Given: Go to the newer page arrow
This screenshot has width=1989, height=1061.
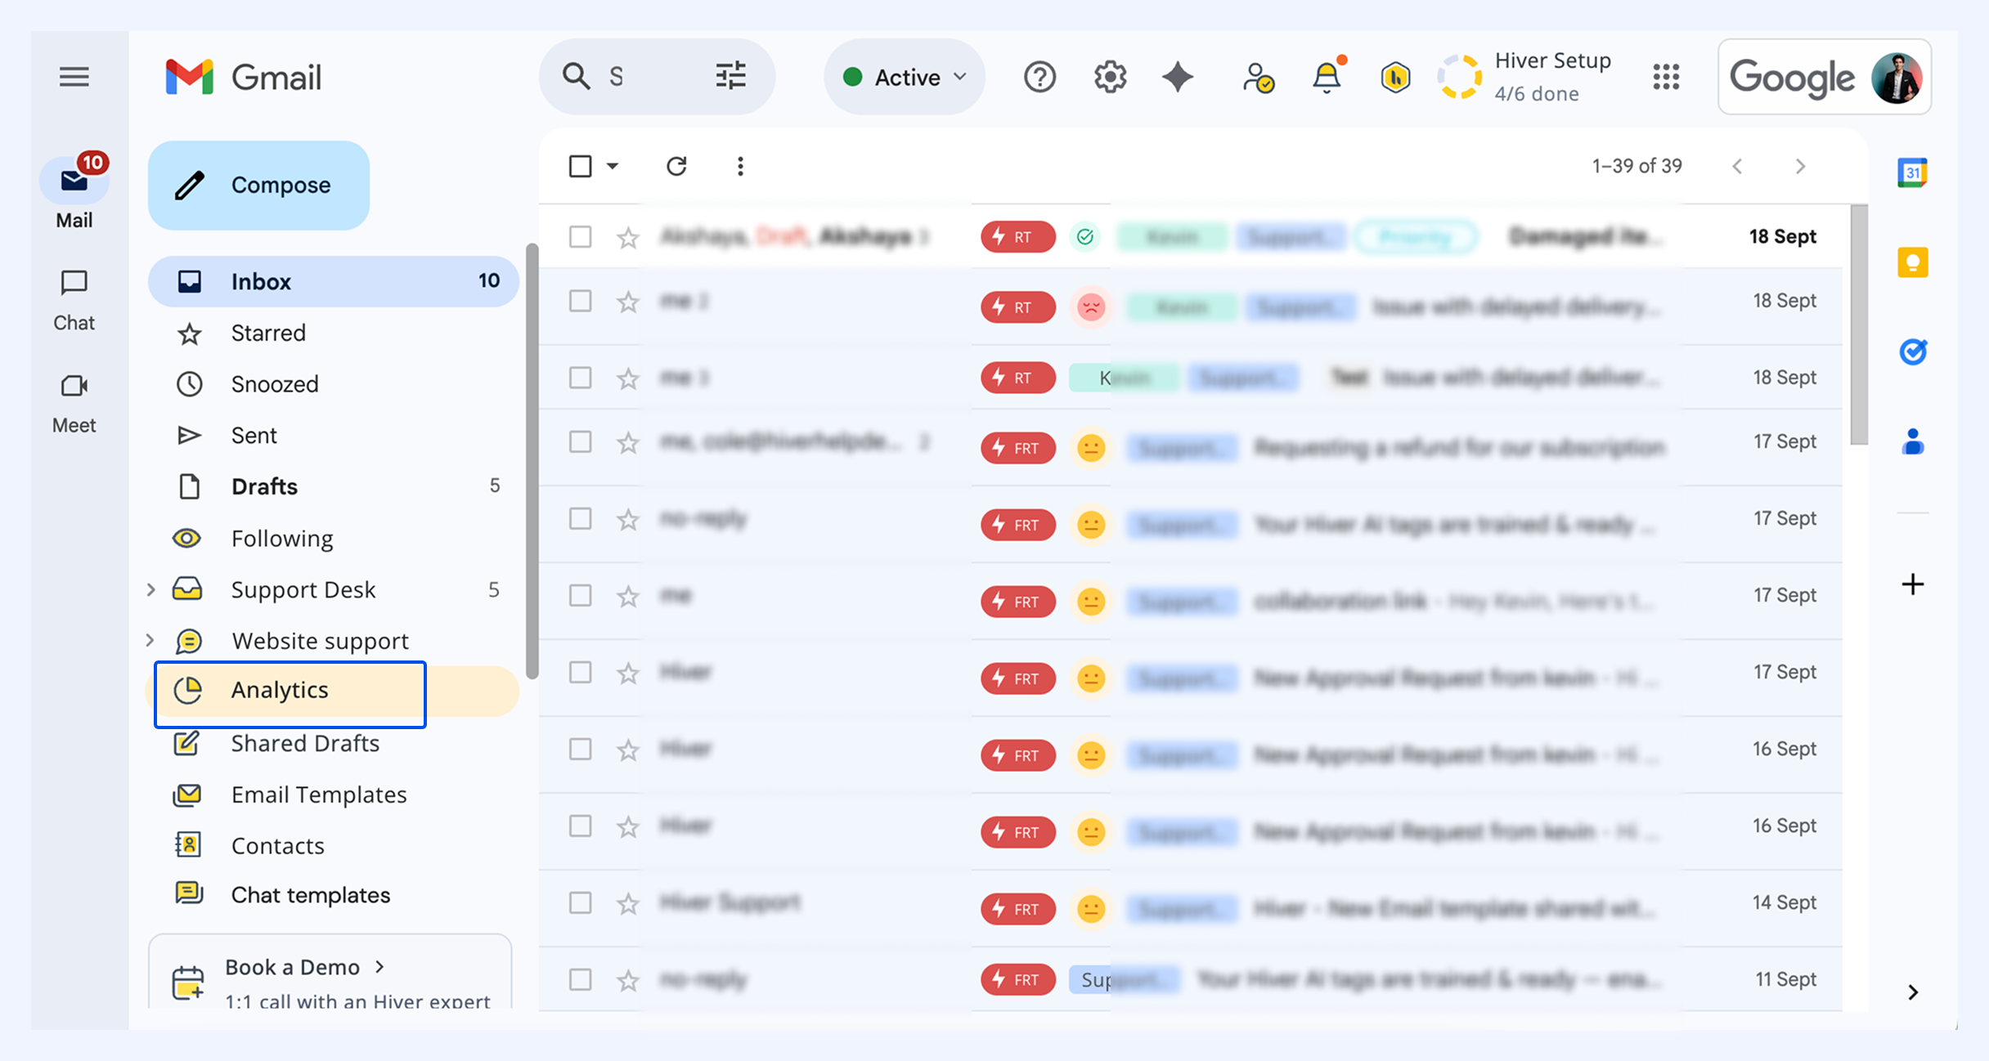Looking at the screenshot, I should tap(1737, 166).
